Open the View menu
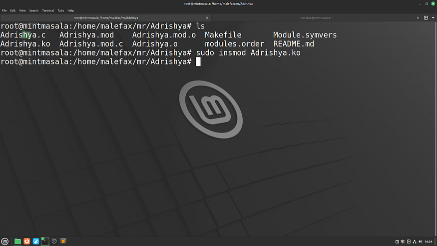Viewport: 437px width, 246px height. (22, 10)
